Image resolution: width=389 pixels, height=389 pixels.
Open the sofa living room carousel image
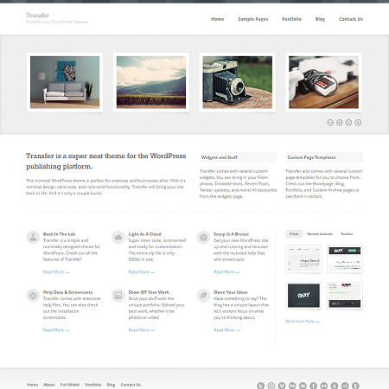pyautogui.click(x=65, y=82)
